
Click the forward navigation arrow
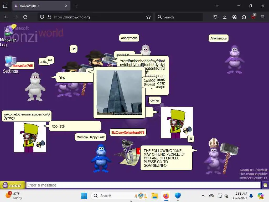(15, 17)
